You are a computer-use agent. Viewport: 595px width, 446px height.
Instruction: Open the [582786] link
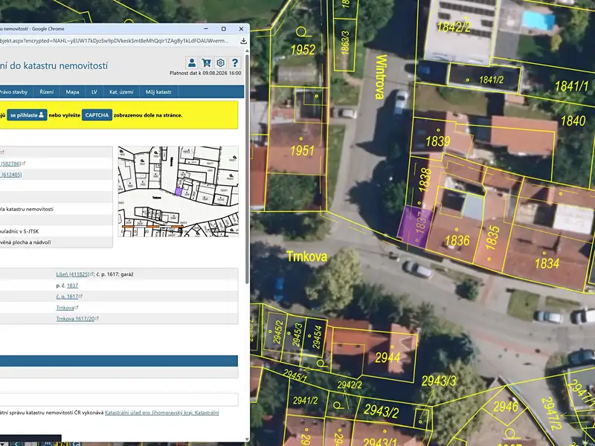(12, 164)
